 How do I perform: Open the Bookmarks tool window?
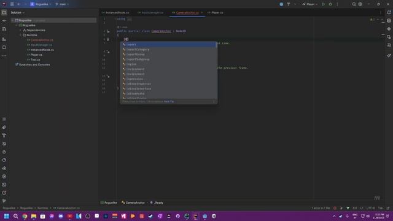click(x=4, y=47)
